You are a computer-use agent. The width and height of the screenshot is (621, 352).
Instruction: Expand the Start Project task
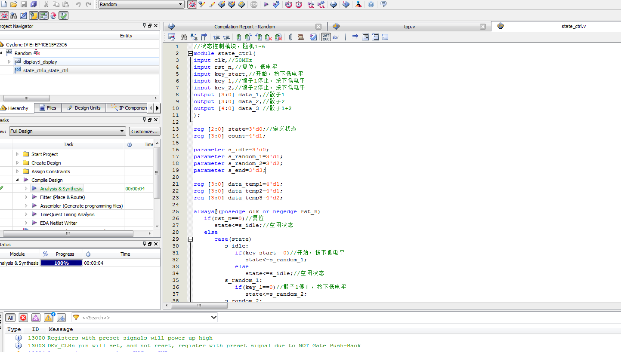17,154
